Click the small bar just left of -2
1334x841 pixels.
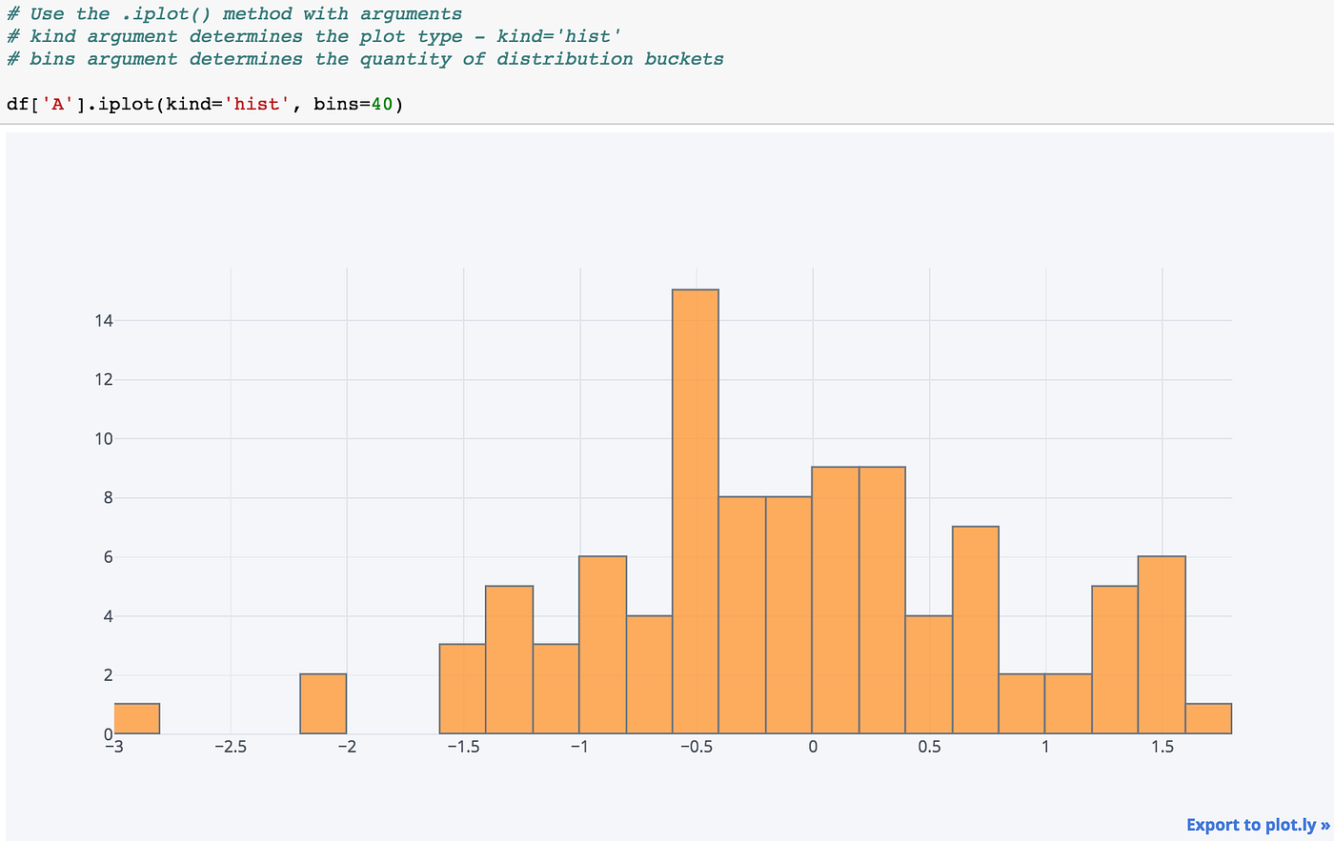323,705
